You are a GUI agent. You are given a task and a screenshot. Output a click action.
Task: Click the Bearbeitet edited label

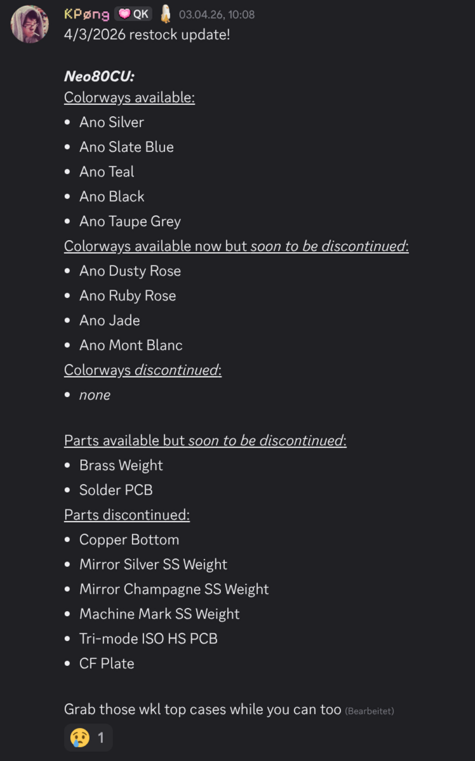pyautogui.click(x=369, y=711)
